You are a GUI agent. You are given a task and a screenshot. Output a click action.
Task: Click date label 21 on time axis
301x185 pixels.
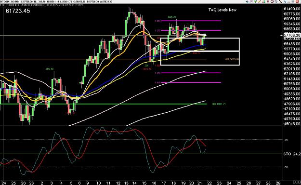click(x=200, y=183)
